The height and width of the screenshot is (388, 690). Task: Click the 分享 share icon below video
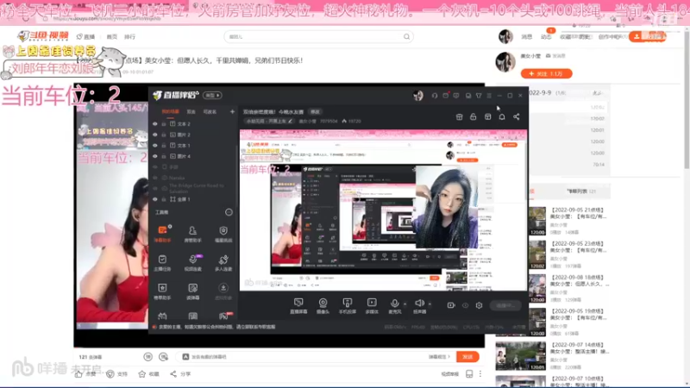coord(173,374)
